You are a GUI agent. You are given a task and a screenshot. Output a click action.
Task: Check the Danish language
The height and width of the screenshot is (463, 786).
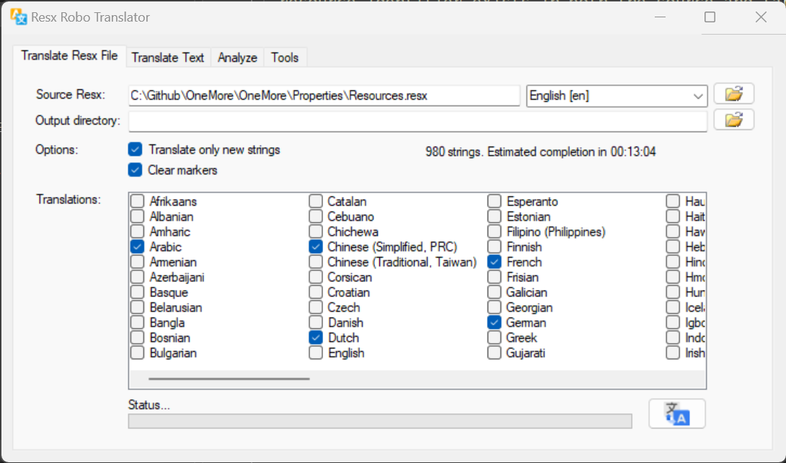(316, 322)
